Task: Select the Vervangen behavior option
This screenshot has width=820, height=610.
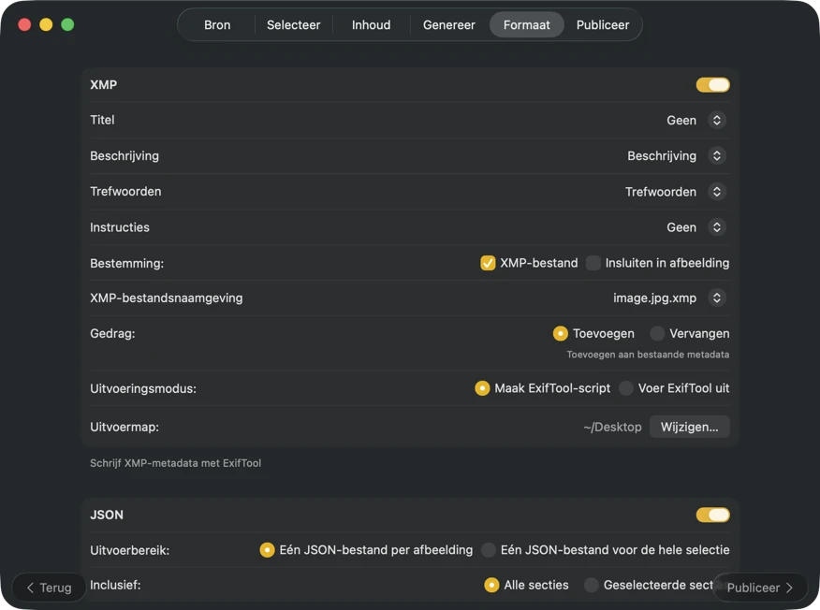Action: click(659, 333)
